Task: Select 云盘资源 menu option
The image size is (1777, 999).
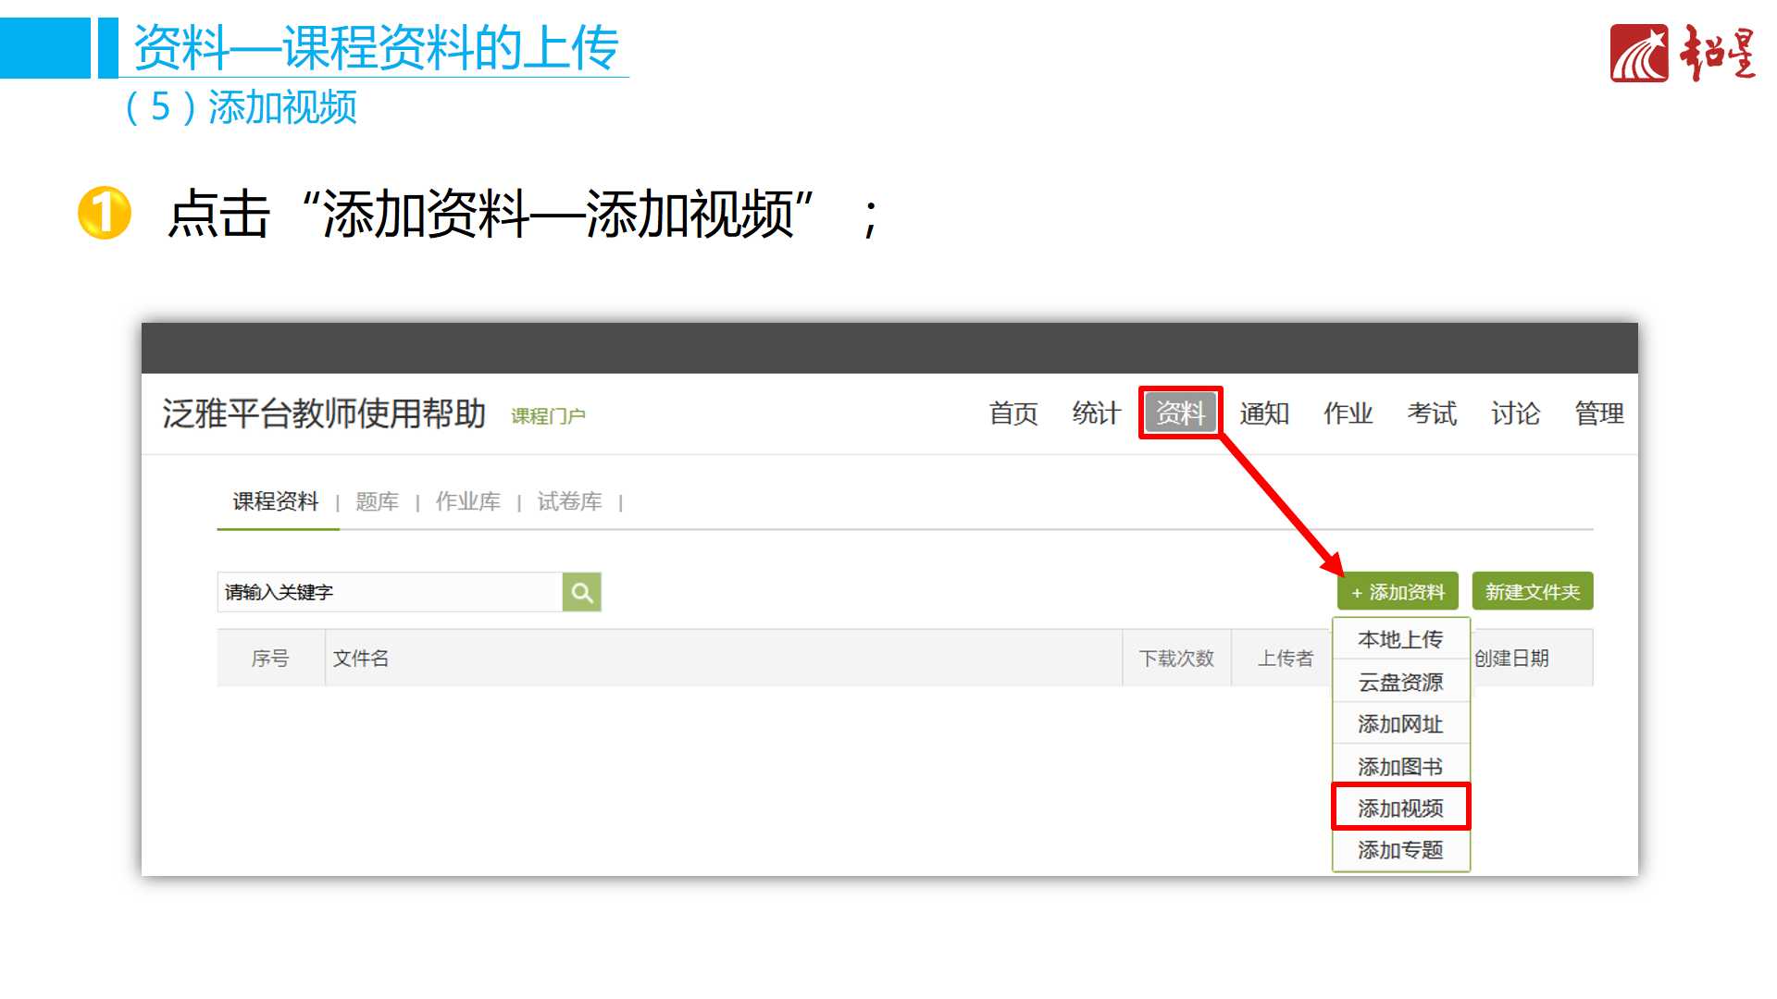Action: (1400, 683)
